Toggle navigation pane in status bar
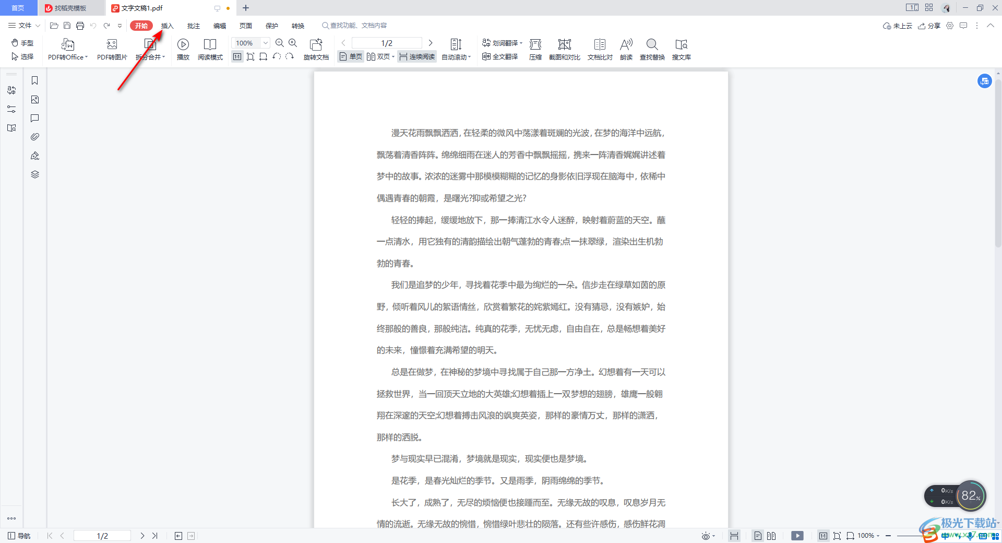Image resolution: width=1002 pixels, height=543 pixels. [19, 536]
